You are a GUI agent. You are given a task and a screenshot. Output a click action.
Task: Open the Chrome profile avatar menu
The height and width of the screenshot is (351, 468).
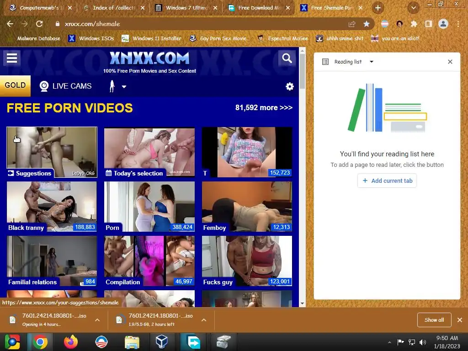point(443,24)
